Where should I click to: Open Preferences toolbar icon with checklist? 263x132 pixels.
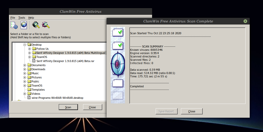pyautogui.click(x=14, y=25)
